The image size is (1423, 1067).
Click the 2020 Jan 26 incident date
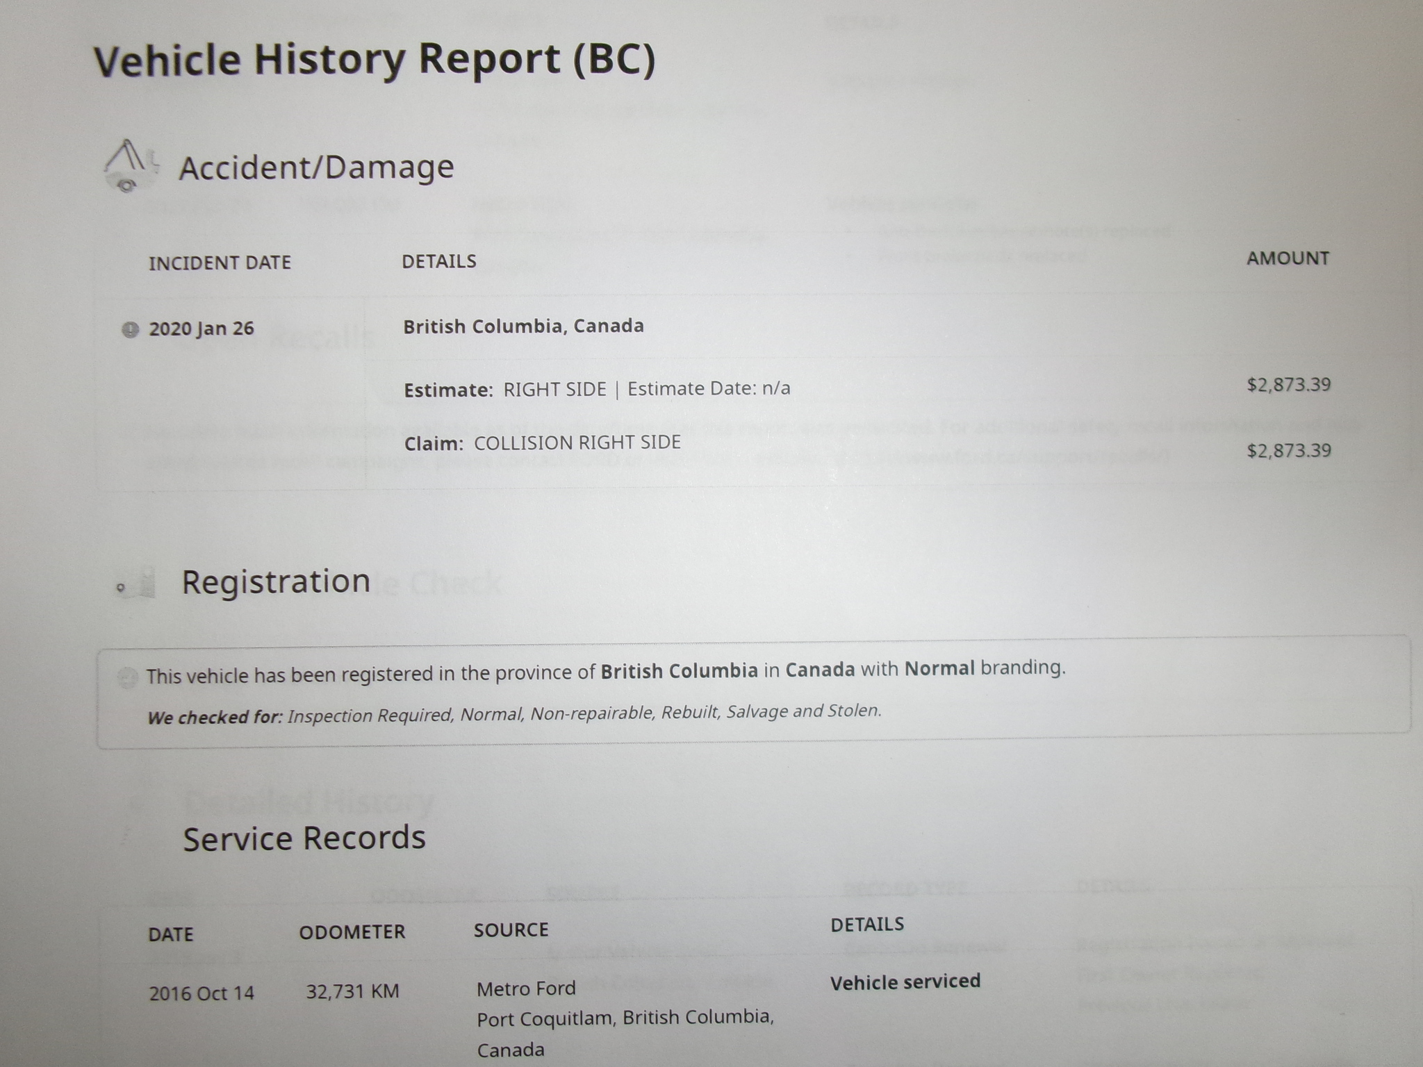click(x=201, y=329)
